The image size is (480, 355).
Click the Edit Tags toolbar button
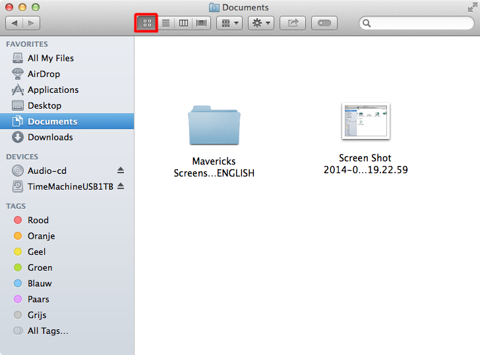pyautogui.click(x=324, y=23)
